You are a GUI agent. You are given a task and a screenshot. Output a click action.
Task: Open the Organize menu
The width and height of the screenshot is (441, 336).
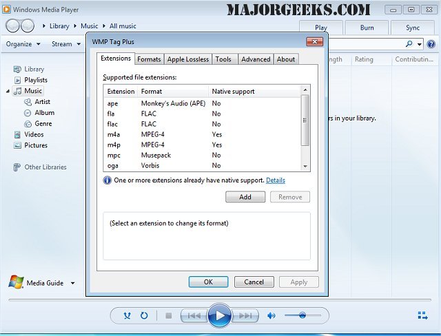[x=23, y=44]
